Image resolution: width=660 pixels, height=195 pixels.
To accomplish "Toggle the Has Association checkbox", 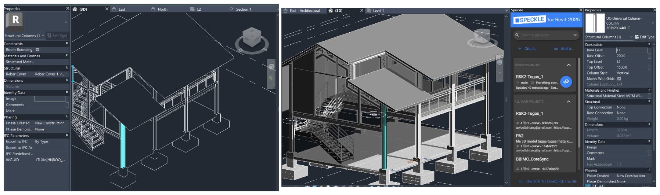I will pyautogui.click(x=619, y=165).
